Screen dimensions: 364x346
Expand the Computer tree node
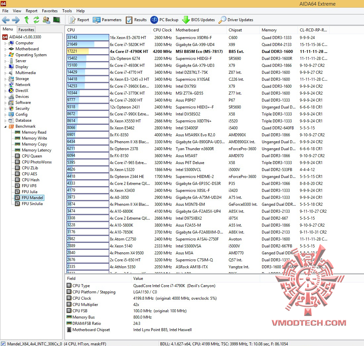tap(5, 43)
